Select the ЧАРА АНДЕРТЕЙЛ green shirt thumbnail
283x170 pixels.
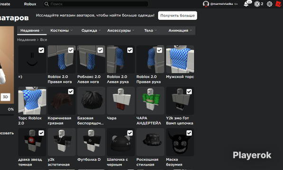(151, 101)
